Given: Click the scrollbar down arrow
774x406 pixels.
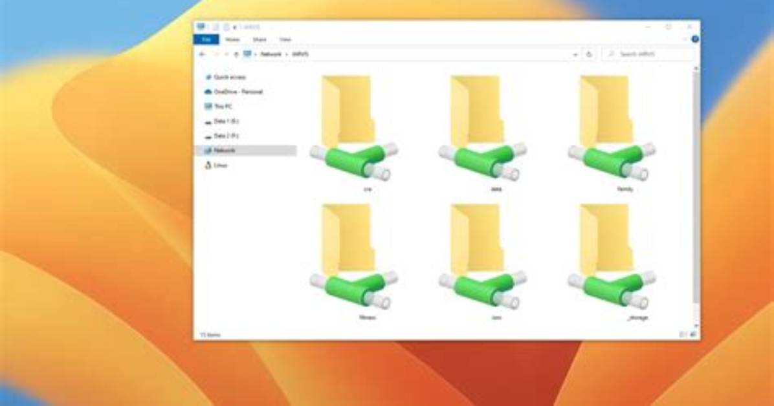Looking at the screenshot, I should (696, 326).
